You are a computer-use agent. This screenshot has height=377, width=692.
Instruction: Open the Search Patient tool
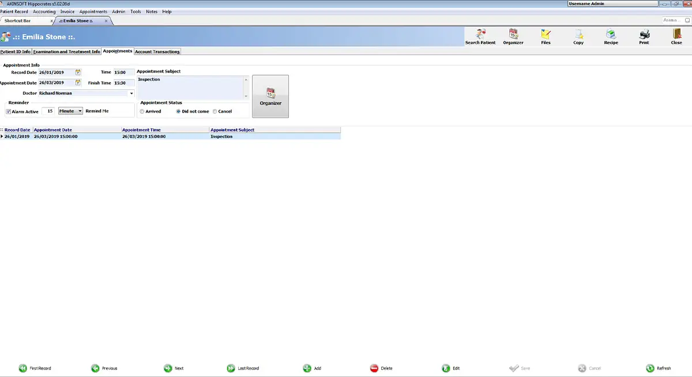(x=480, y=37)
